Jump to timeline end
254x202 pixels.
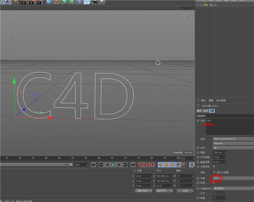tap(133, 165)
